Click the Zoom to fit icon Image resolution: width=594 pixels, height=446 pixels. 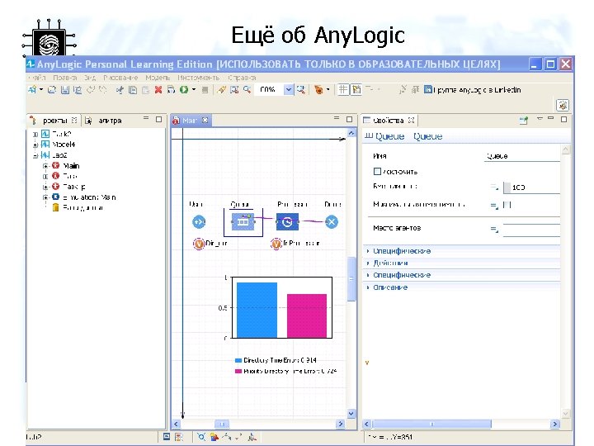click(234, 90)
